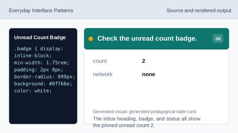238x133 pixels.
Task: Click the background: #0f766e color value
Action: (60, 84)
